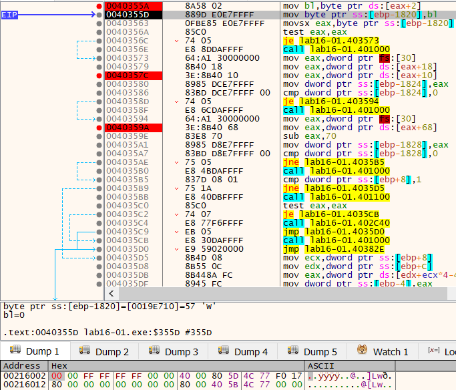Select the highlighted 00 byte at 00216002
Image resolution: width=456 pixels, height=390 pixels.
(57, 376)
